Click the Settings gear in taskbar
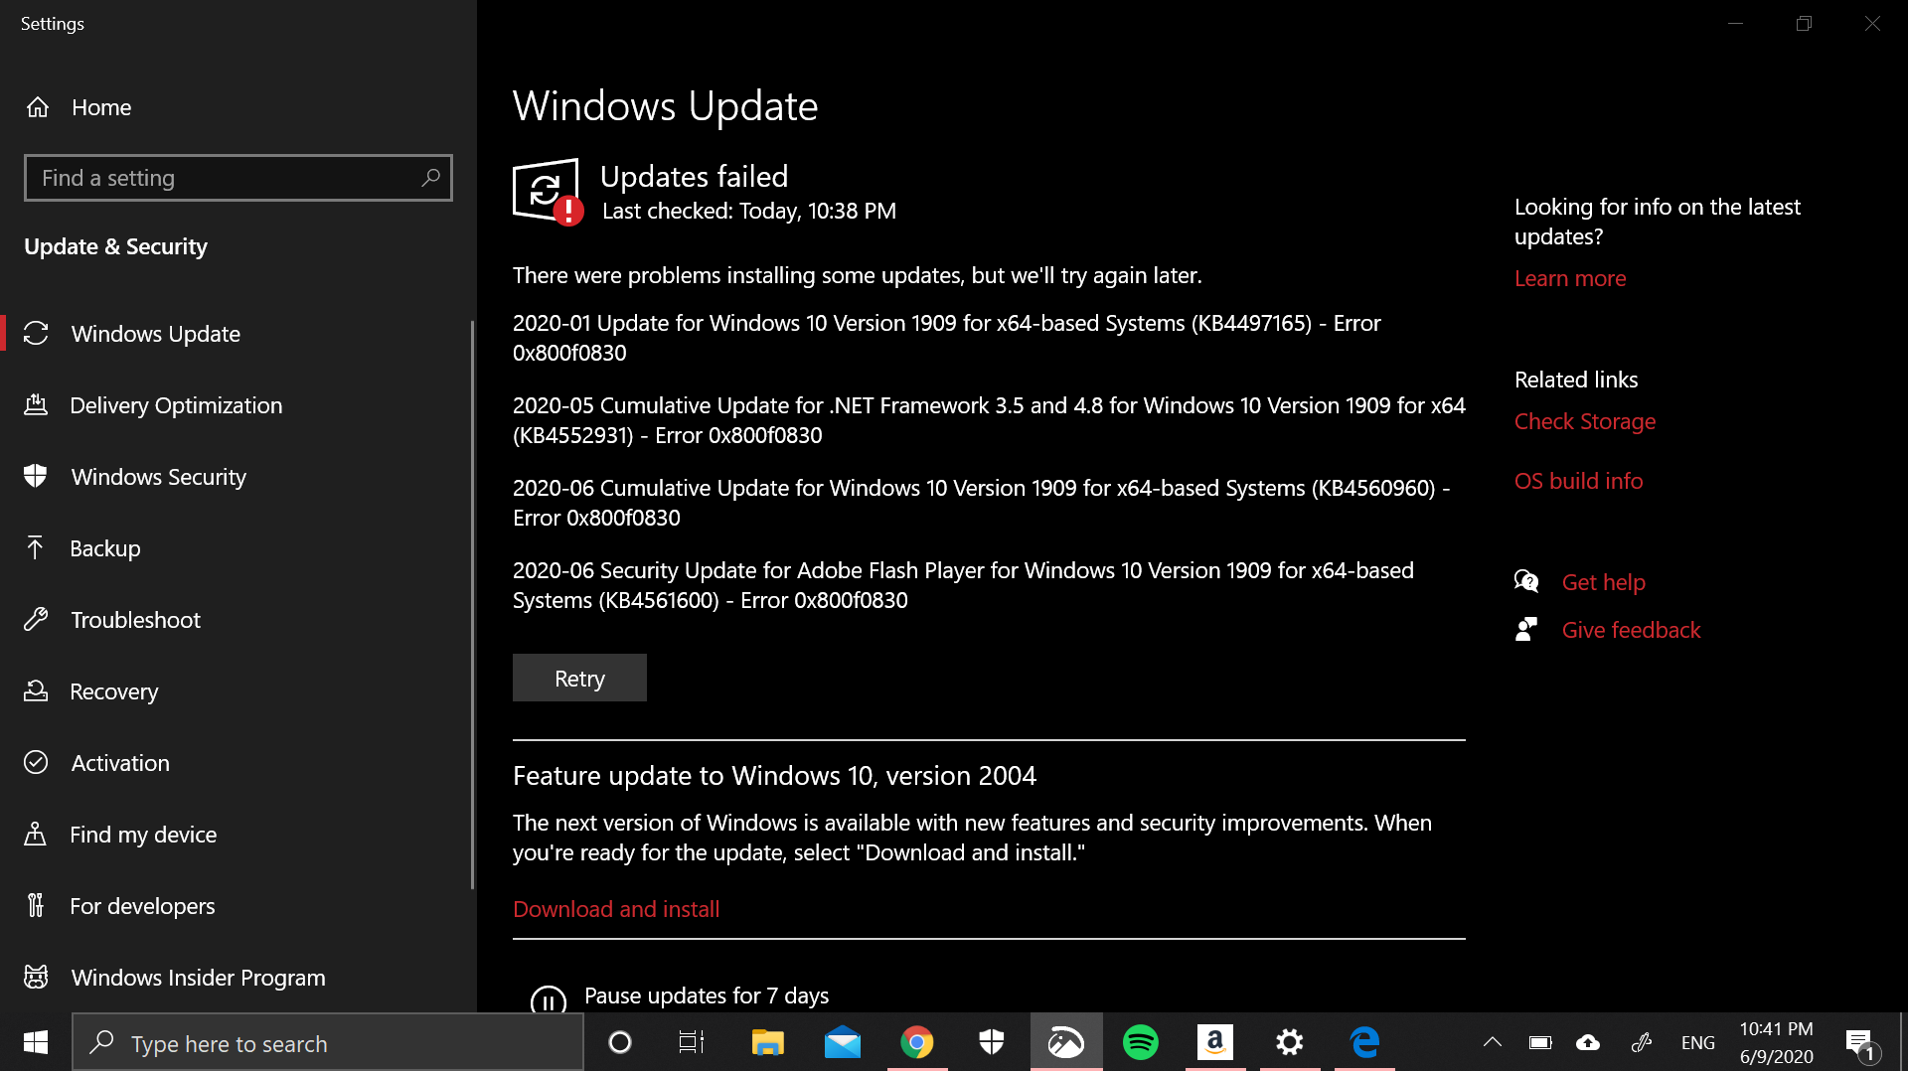Viewport: 1908px width, 1071px height. click(x=1290, y=1042)
